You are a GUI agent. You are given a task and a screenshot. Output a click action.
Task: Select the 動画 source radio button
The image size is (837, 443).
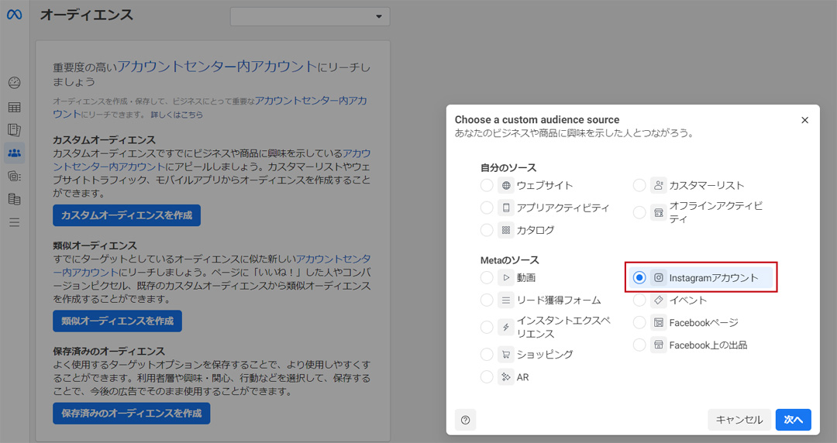pyautogui.click(x=487, y=277)
